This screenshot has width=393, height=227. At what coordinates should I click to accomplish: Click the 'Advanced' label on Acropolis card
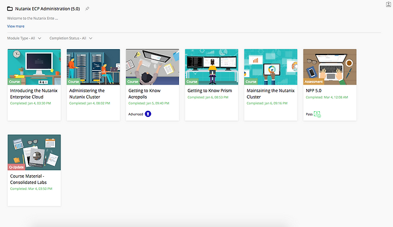135,114
